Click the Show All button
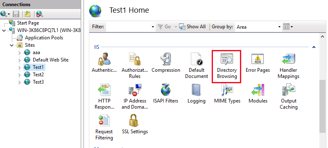This screenshot has height=148, width=328. click(x=192, y=27)
